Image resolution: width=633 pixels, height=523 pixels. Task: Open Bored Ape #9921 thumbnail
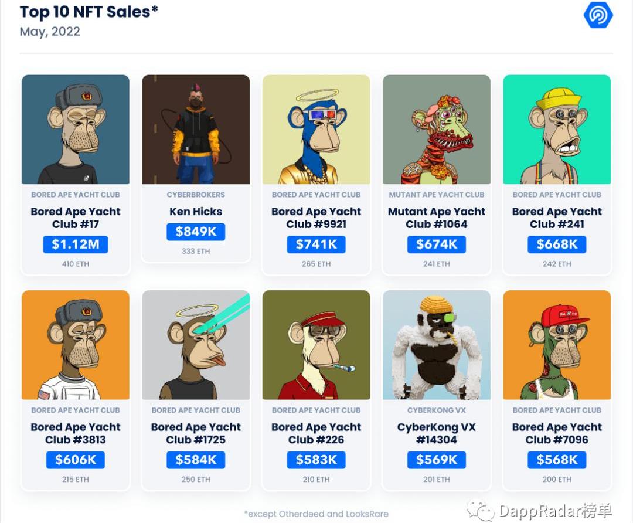pos(316,130)
